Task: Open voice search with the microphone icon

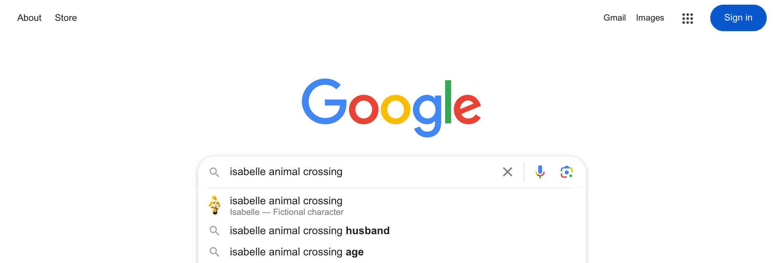Action: pyautogui.click(x=540, y=172)
